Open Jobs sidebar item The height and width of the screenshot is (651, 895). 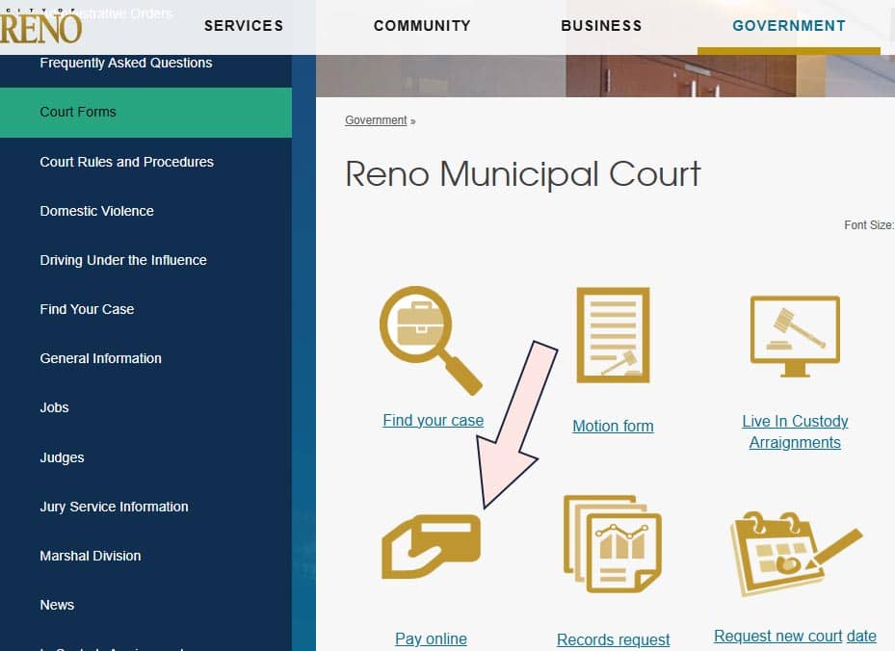tap(54, 407)
